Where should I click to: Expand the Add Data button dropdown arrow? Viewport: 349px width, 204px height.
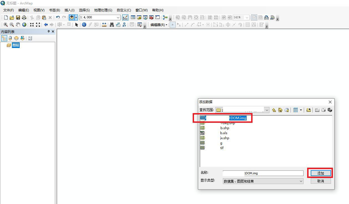pyautogui.click(x=76, y=17)
